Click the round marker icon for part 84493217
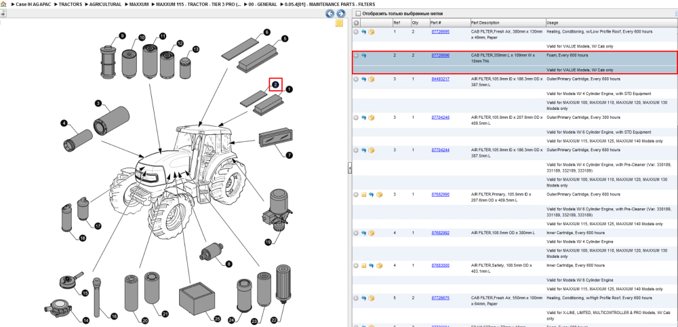This screenshot has height=327, width=678. point(356,79)
